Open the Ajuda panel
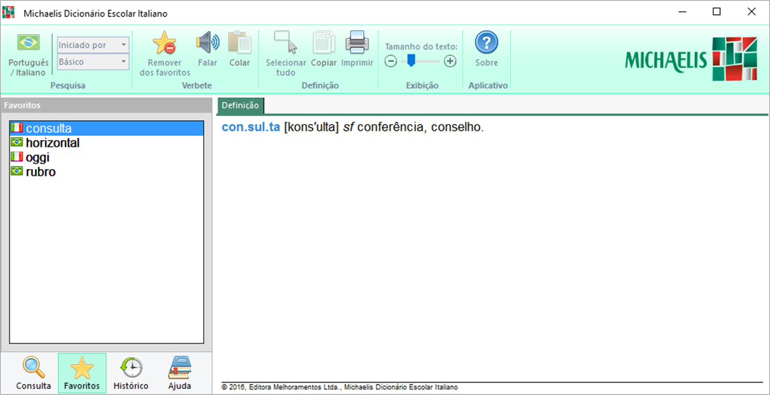 (x=180, y=374)
